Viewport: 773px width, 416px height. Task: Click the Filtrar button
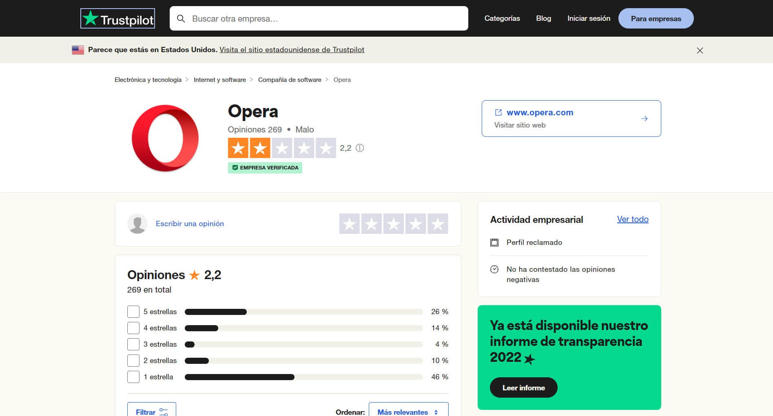click(152, 409)
